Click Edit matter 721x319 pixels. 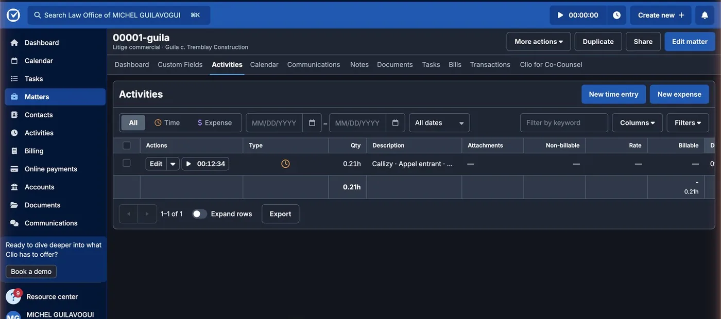(x=690, y=42)
